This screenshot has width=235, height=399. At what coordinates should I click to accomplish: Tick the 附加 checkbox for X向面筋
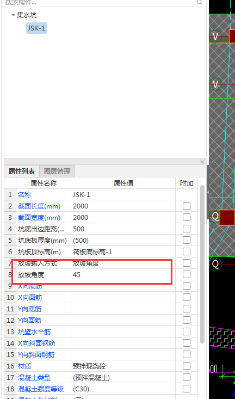[187, 297]
